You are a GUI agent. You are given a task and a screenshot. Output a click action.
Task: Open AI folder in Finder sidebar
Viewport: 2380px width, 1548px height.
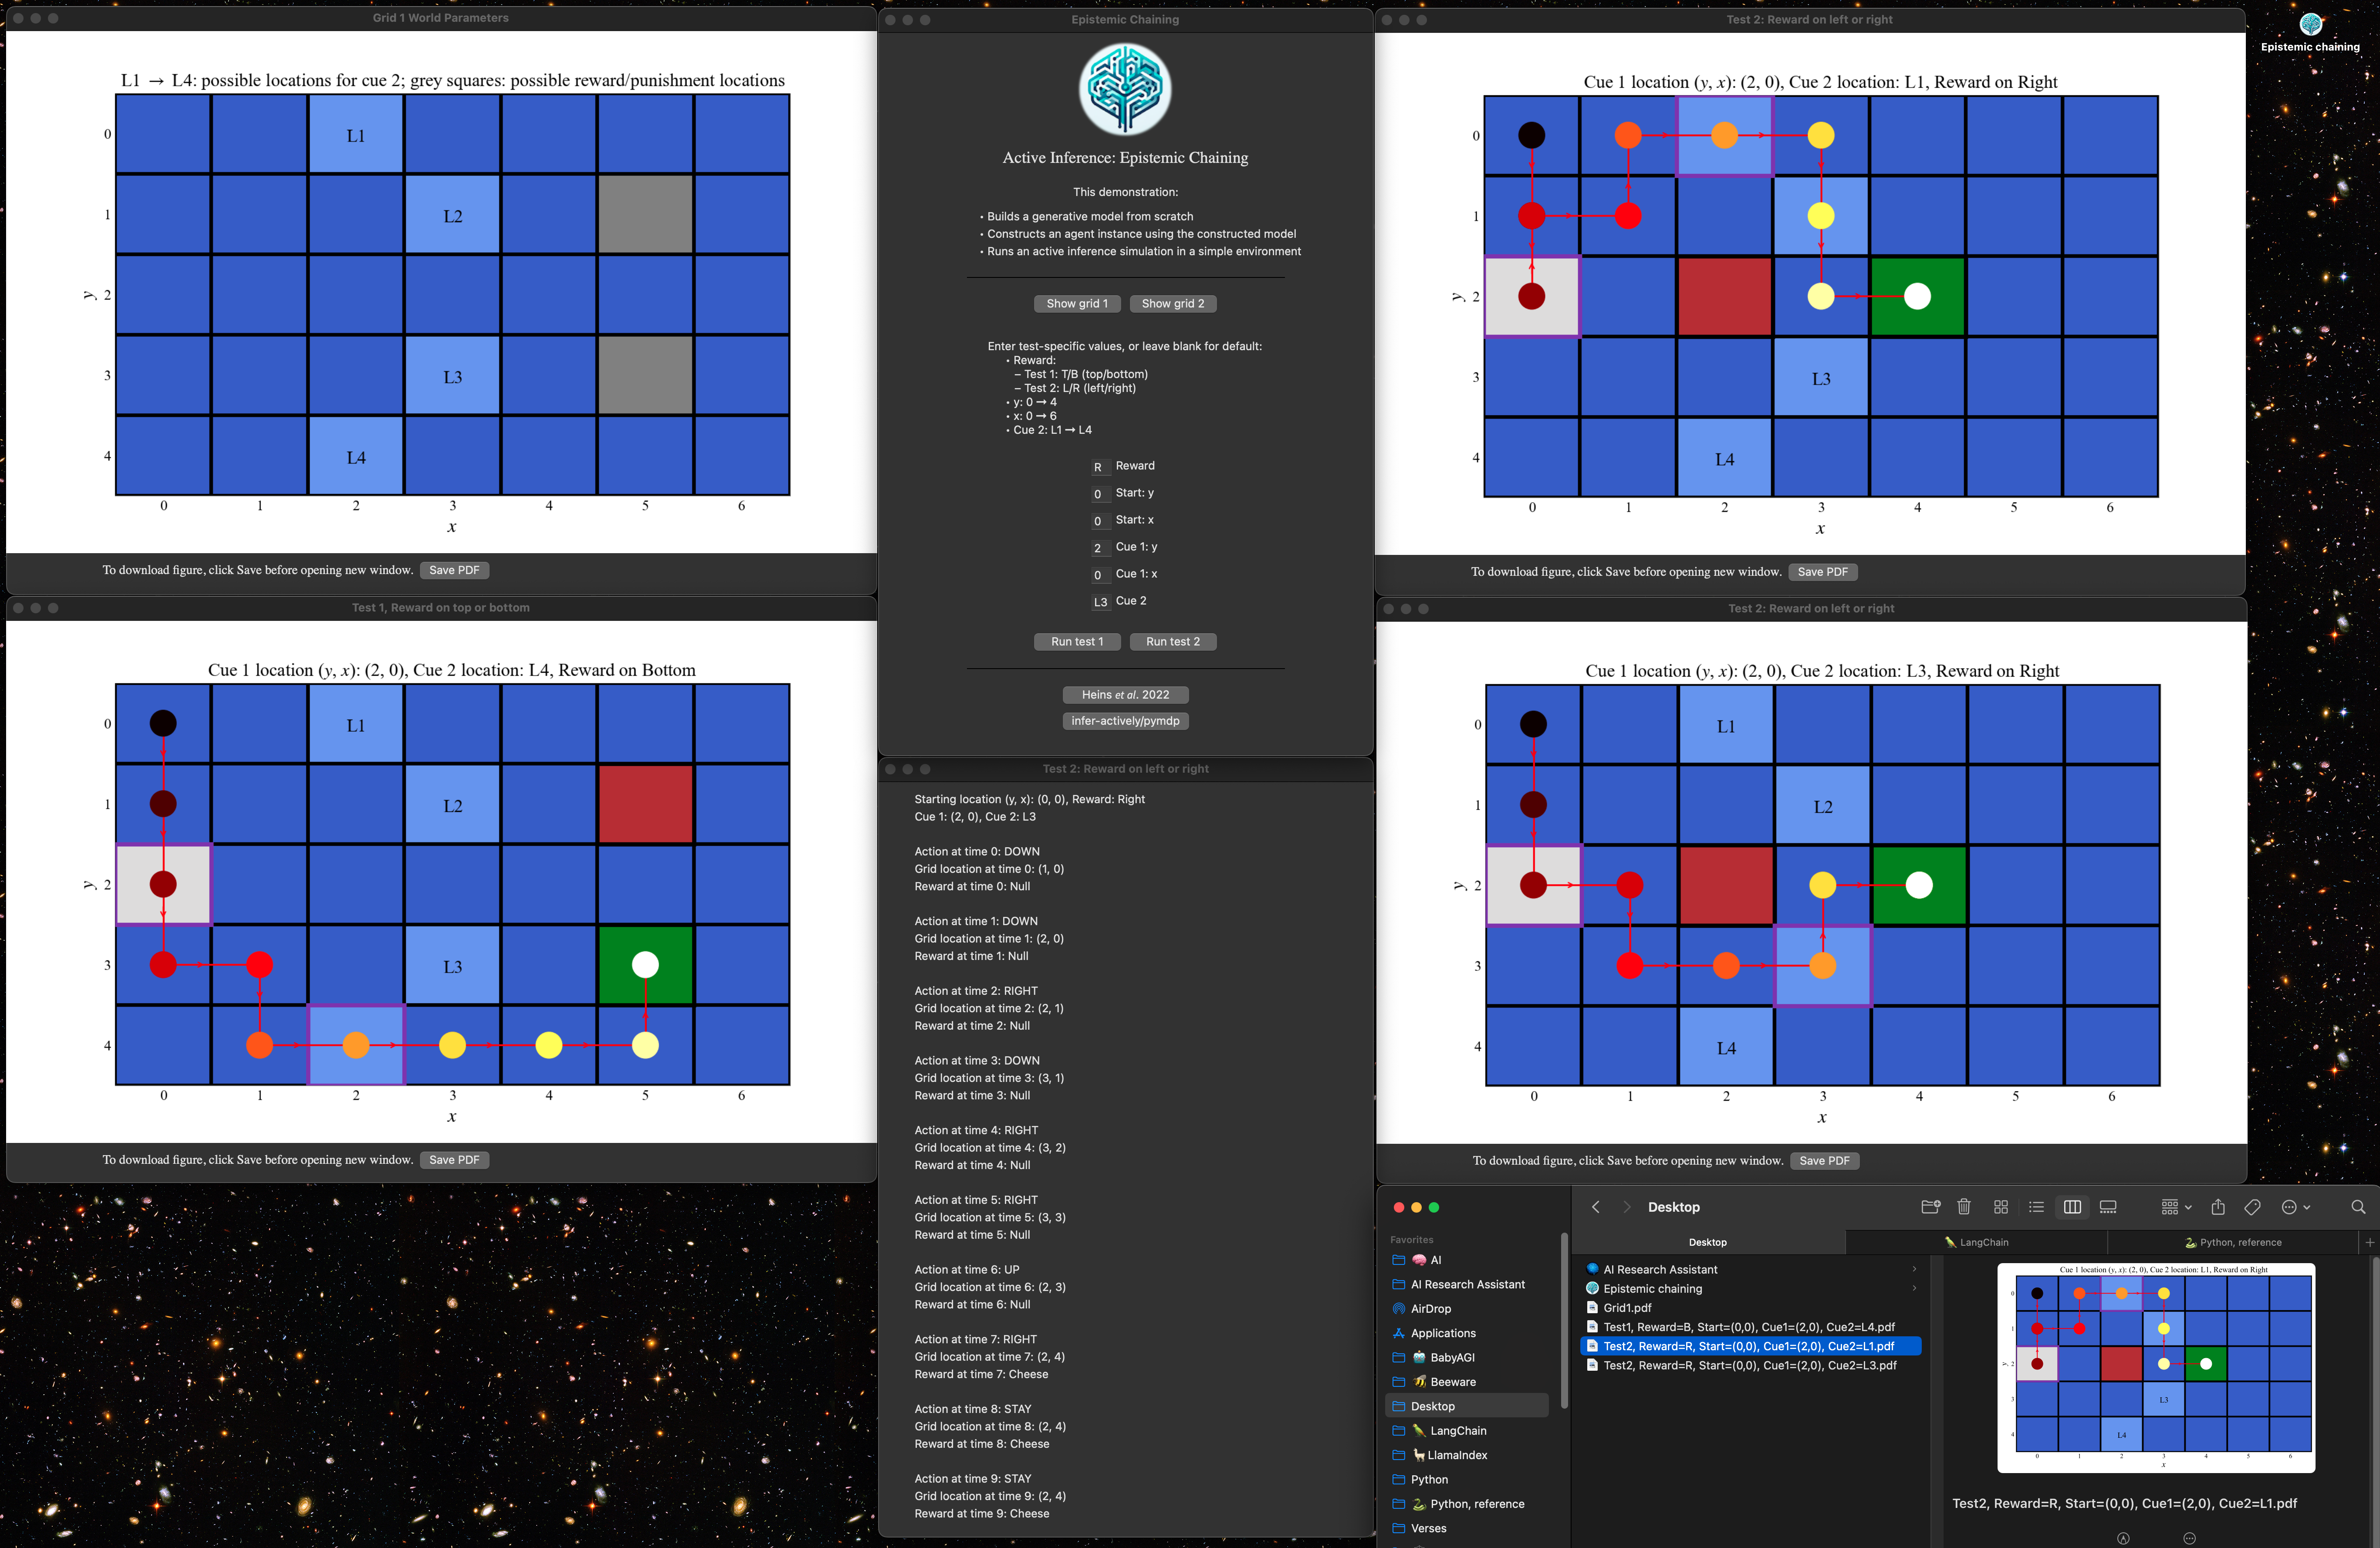click(x=1466, y=1260)
